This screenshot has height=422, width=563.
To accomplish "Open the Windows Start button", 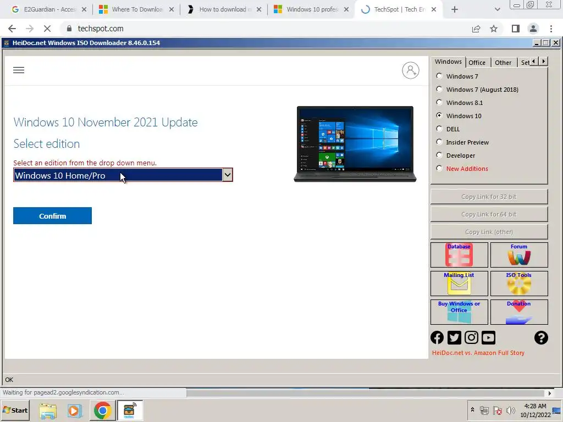I will pyautogui.click(x=15, y=410).
